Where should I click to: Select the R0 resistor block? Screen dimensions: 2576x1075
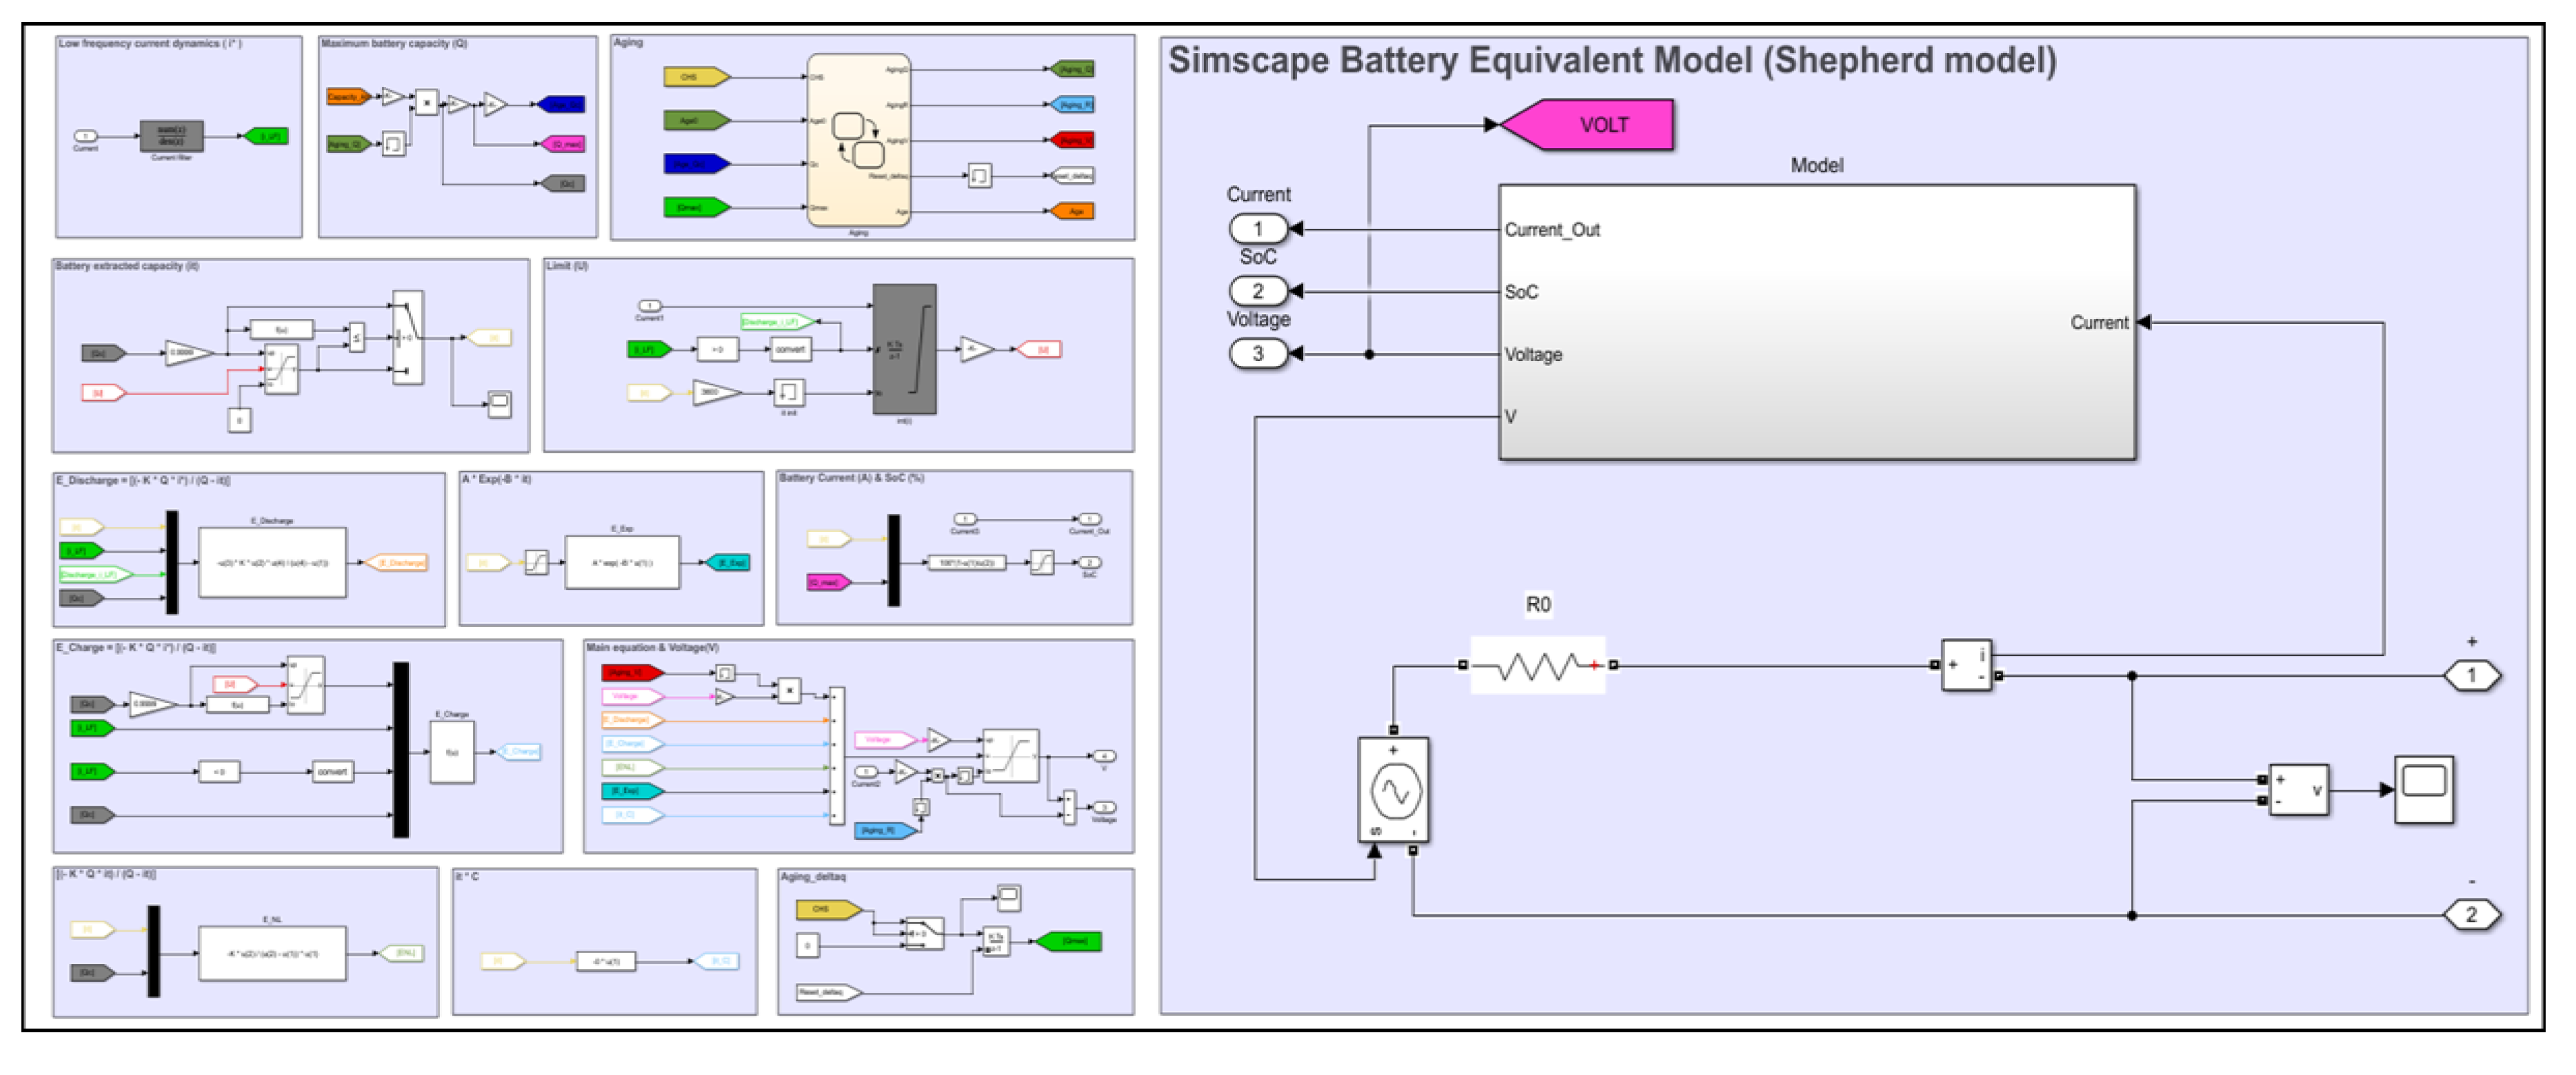(1537, 666)
